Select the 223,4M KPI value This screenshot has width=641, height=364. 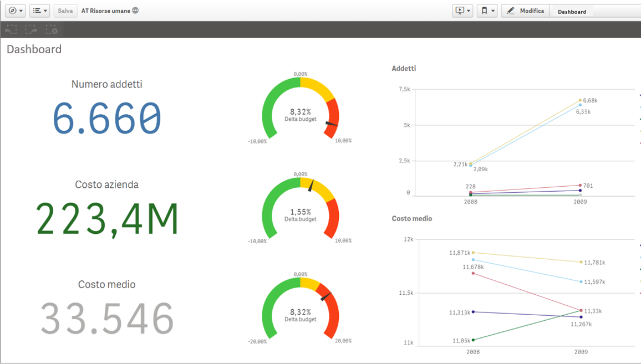click(x=107, y=219)
